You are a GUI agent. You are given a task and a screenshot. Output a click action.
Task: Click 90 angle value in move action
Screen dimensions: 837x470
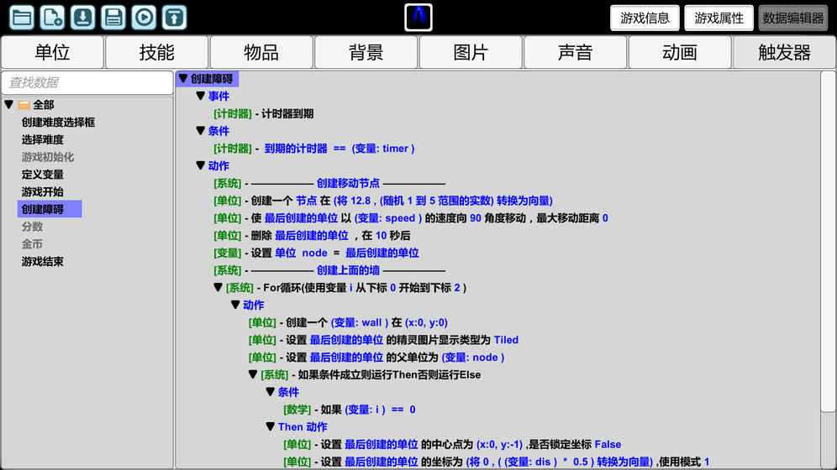pos(476,218)
